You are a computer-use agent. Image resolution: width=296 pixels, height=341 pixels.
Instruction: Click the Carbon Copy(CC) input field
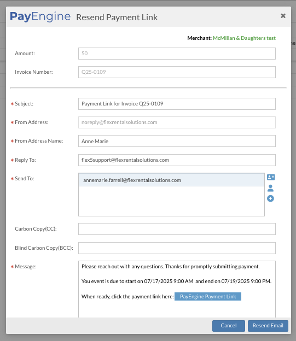(x=177, y=229)
